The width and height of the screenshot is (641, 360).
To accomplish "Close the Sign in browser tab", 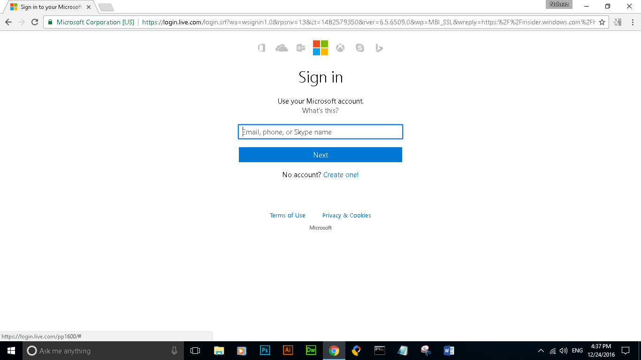I will click(89, 7).
